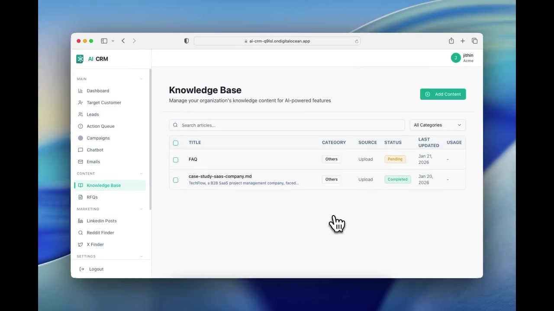Open the RFQs menu item
The image size is (554, 311).
coord(92,197)
